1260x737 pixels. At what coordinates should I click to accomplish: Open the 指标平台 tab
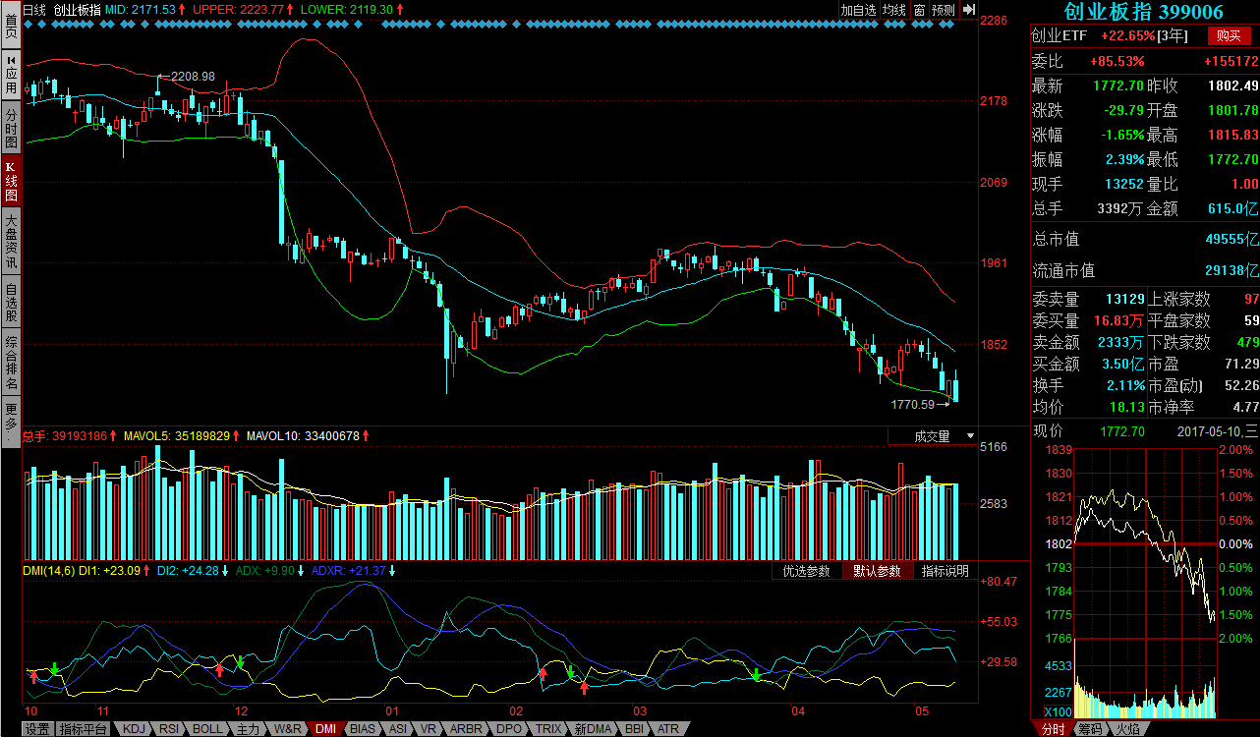click(84, 729)
